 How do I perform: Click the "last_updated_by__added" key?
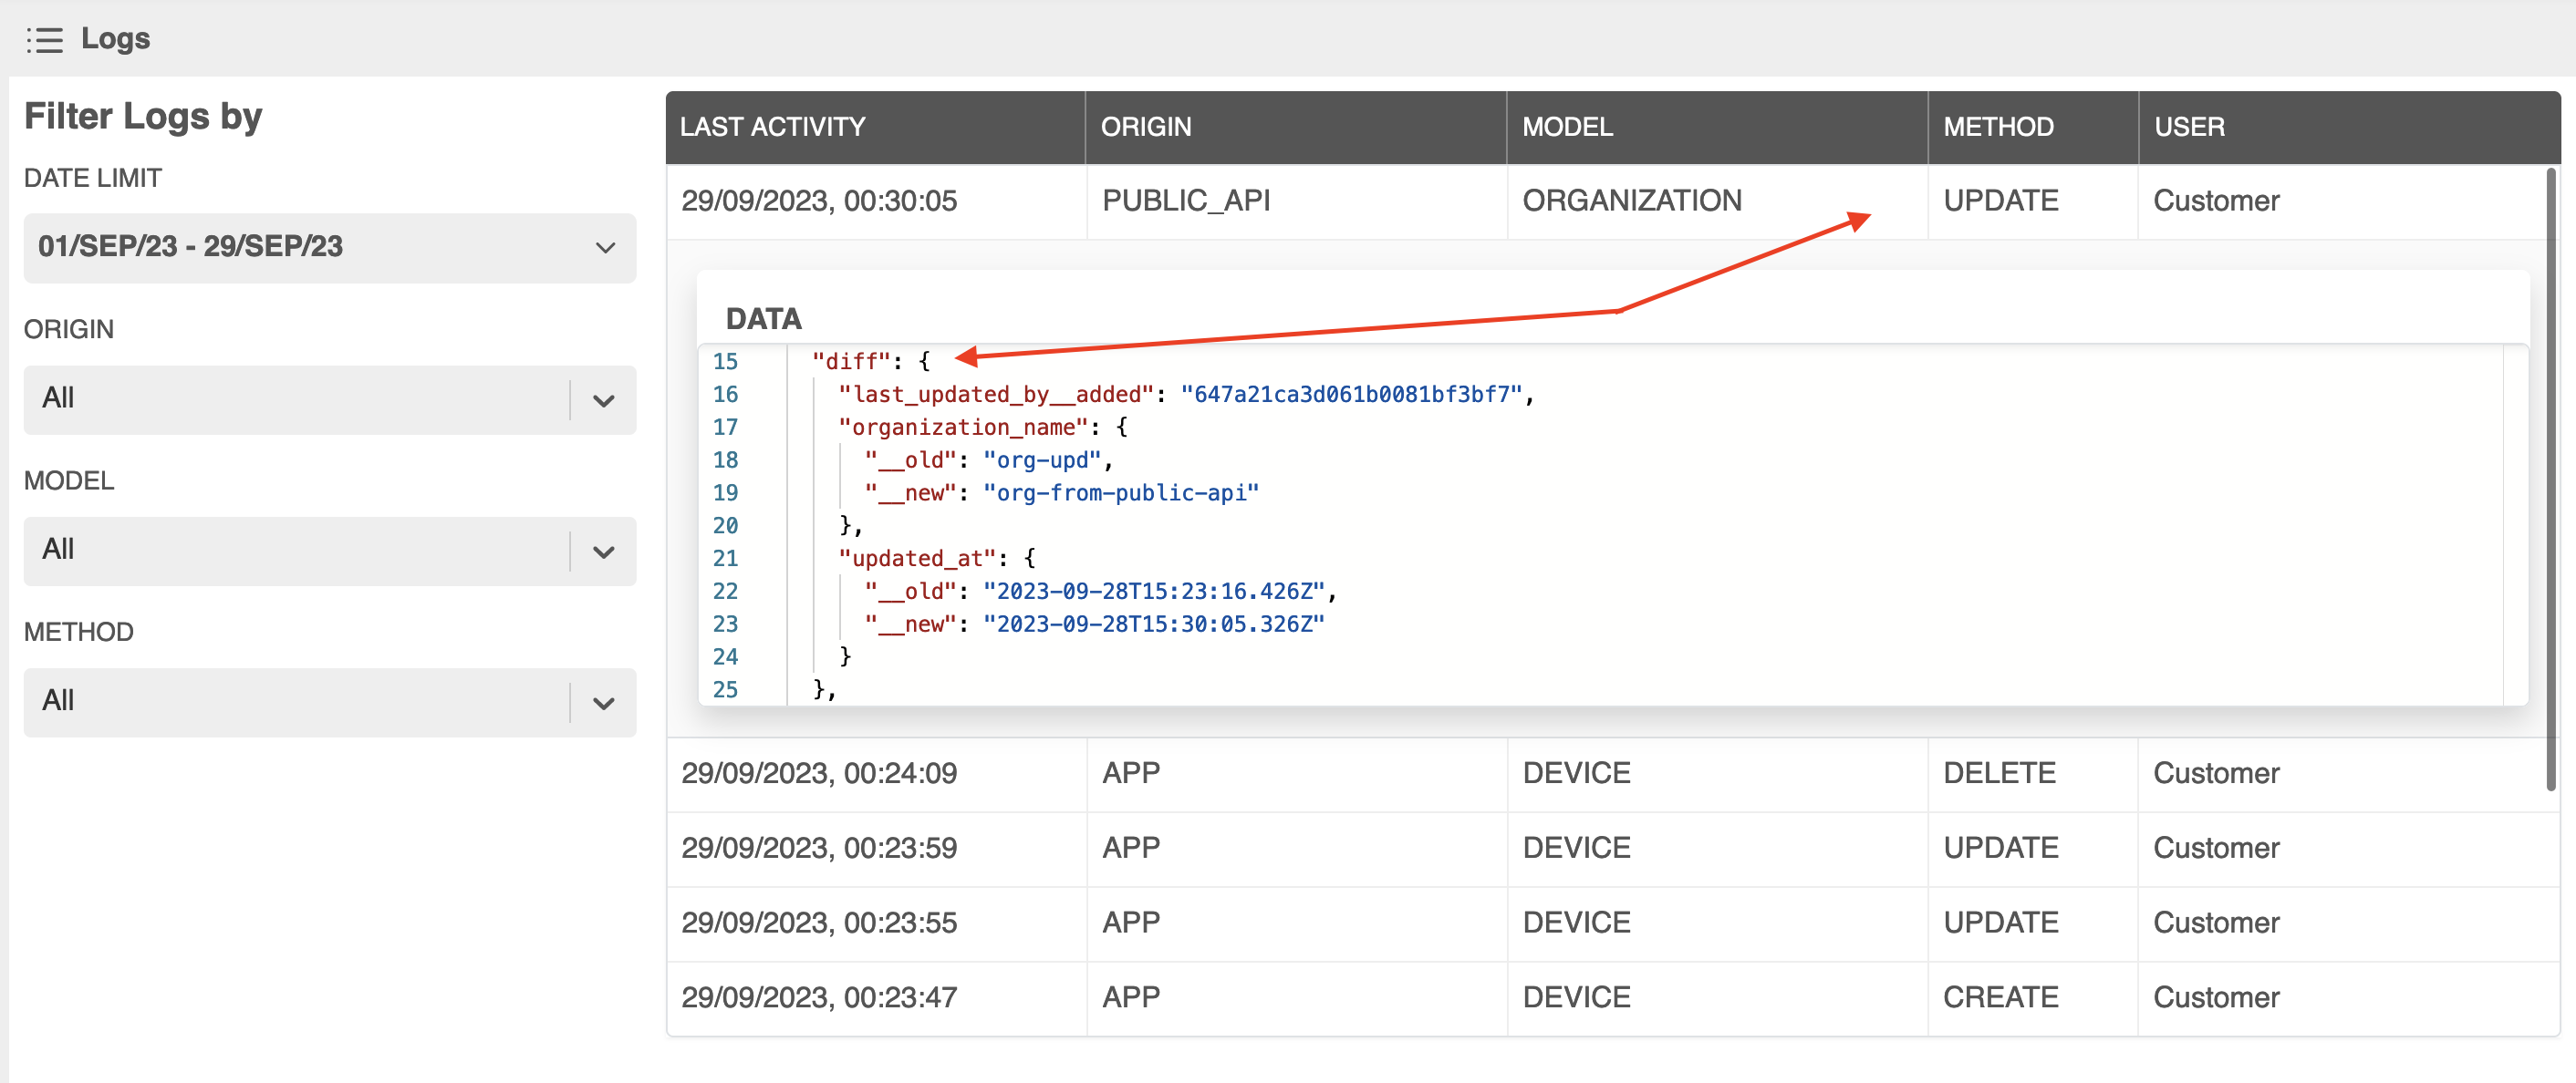[x=996, y=395]
